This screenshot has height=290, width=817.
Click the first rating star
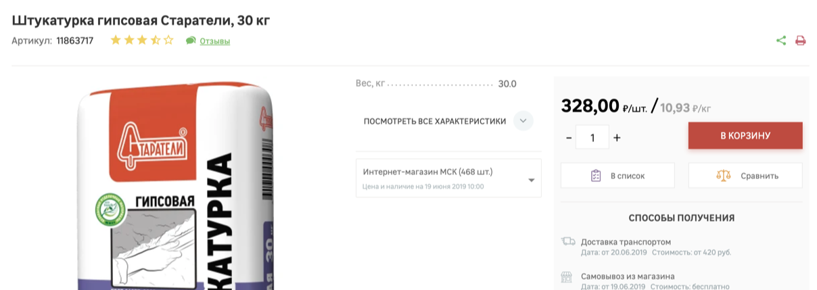click(116, 41)
